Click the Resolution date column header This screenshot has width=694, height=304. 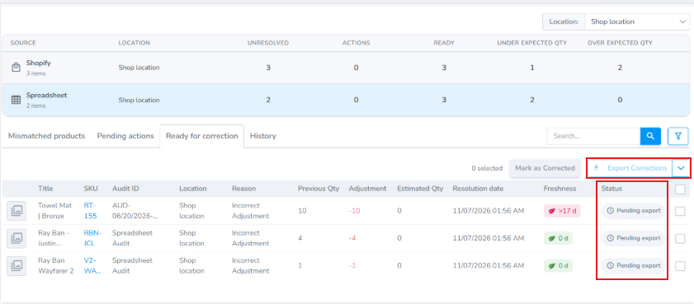[478, 189]
